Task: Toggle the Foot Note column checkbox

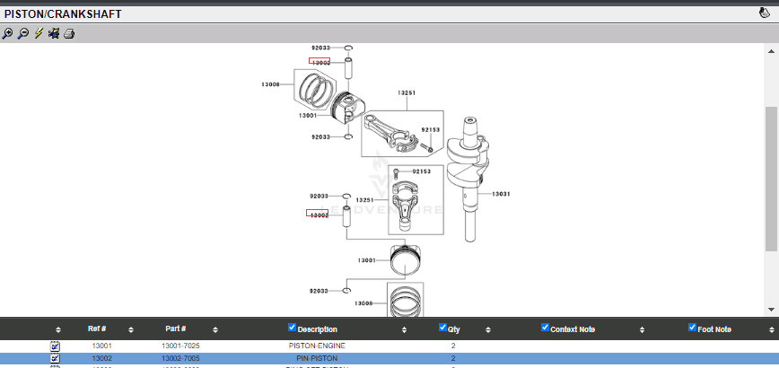Action: pos(692,328)
